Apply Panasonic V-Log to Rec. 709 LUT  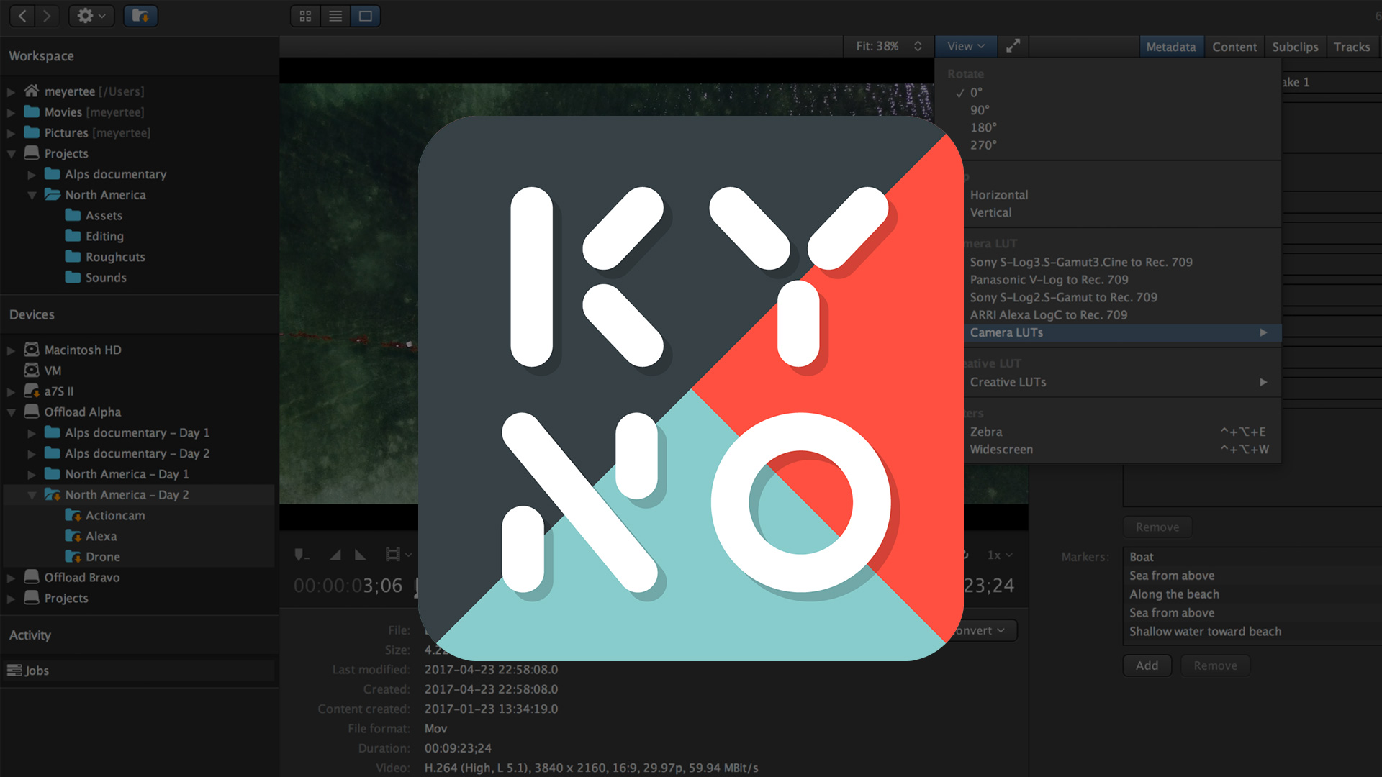(x=1049, y=280)
